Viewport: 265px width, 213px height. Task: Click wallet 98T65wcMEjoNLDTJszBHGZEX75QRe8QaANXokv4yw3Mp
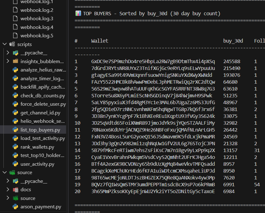[153, 178]
